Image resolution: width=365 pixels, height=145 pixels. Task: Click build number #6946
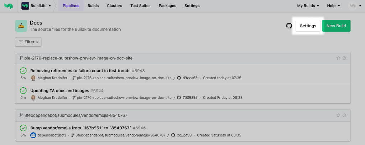coord(139,128)
